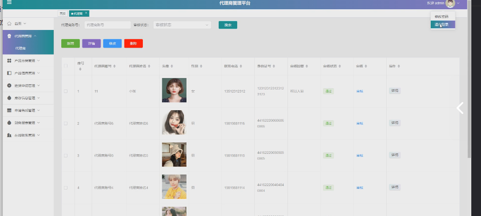
Task: Check the checkbox for row 代理商姓名4
Action: pos(66,188)
